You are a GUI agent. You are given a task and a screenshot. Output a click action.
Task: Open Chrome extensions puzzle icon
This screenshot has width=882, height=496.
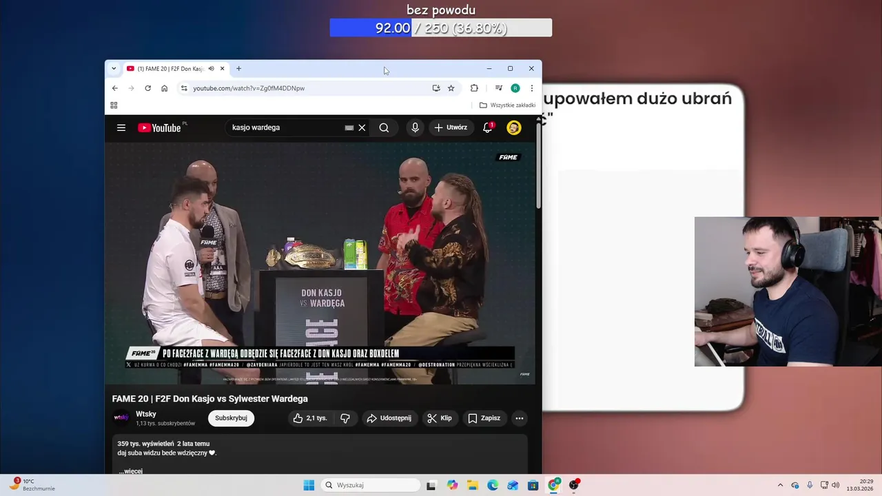coord(474,88)
